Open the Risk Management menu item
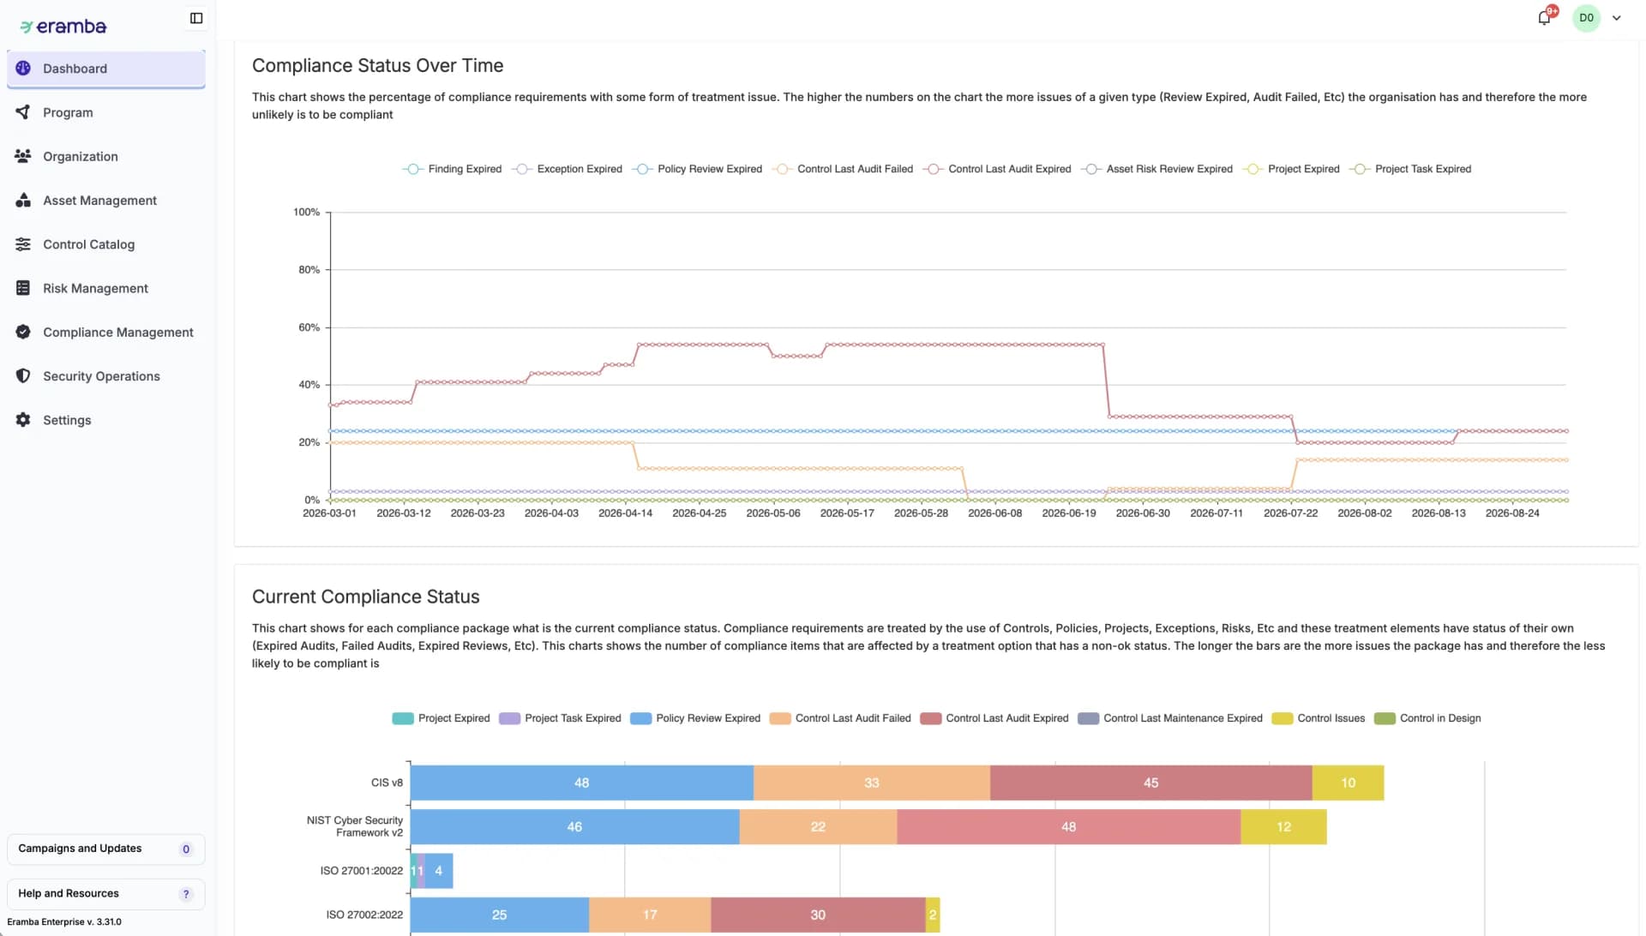The height and width of the screenshot is (936, 1646). click(x=106, y=288)
